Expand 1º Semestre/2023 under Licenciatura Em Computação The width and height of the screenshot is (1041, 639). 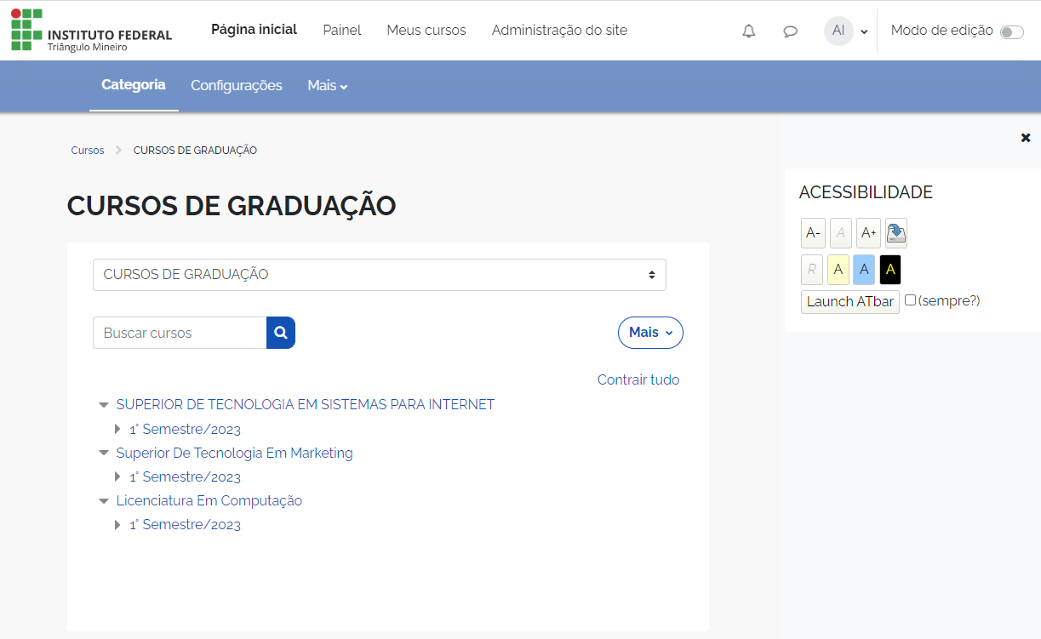(x=118, y=525)
